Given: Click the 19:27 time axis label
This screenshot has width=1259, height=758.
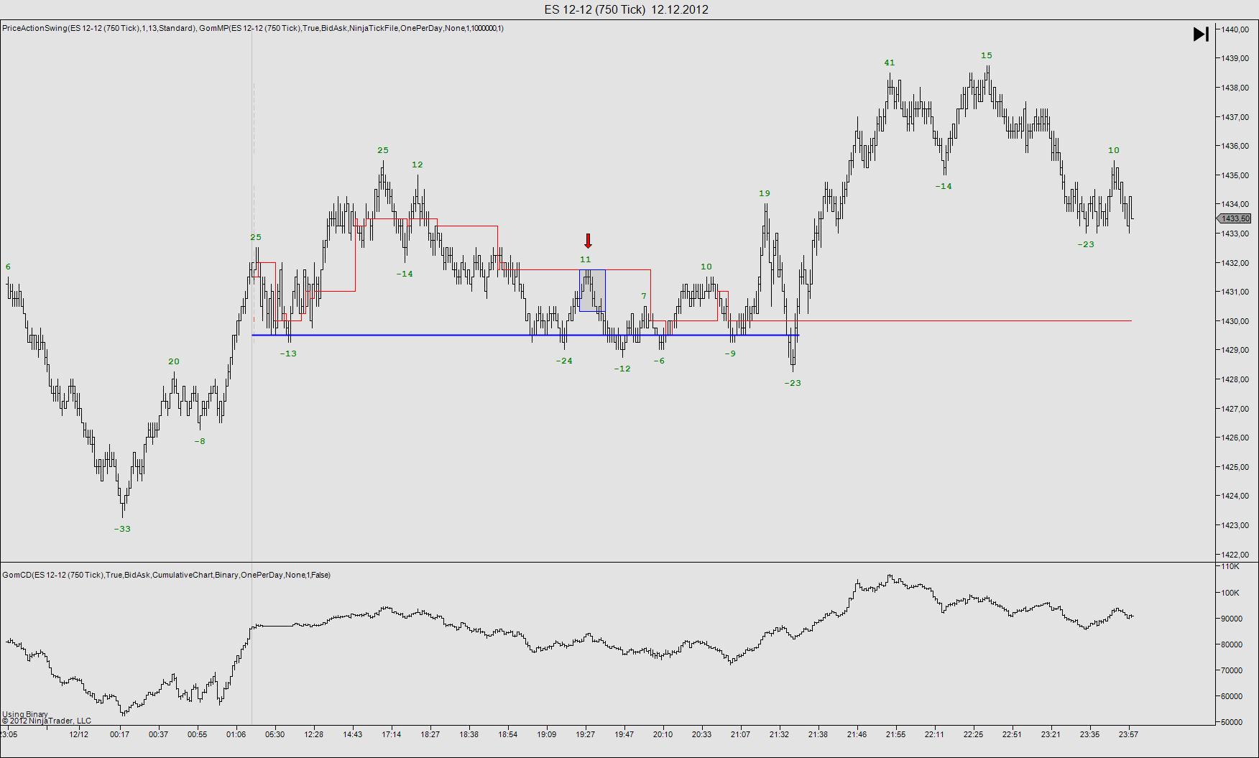Looking at the screenshot, I should pos(585,734).
